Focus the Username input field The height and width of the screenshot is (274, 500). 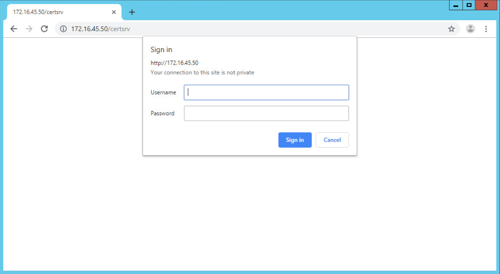[266, 92]
